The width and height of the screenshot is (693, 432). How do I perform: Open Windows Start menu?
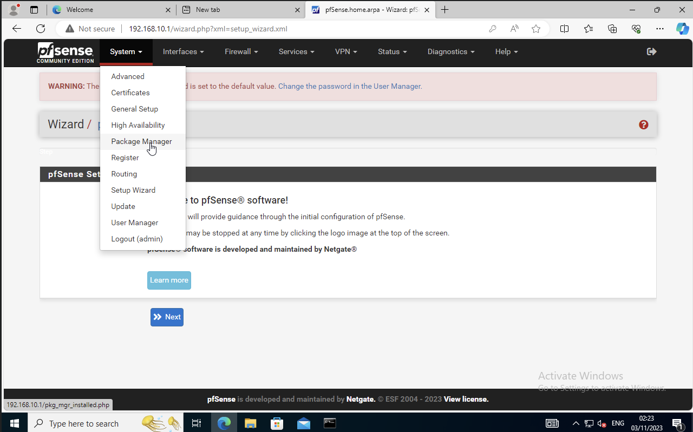(x=14, y=423)
